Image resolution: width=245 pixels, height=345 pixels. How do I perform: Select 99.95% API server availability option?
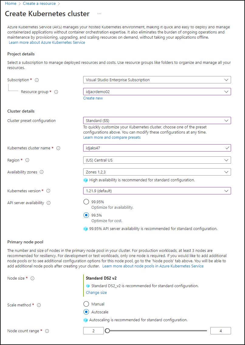point(86,202)
